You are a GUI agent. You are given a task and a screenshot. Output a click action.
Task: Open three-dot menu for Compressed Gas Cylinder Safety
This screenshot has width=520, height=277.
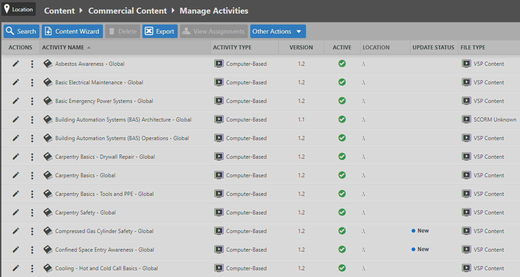pyautogui.click(x=32, y=231)
